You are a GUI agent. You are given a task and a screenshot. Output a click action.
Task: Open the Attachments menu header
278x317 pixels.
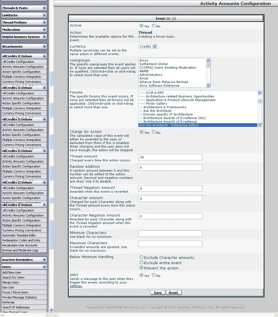(24, 46)
